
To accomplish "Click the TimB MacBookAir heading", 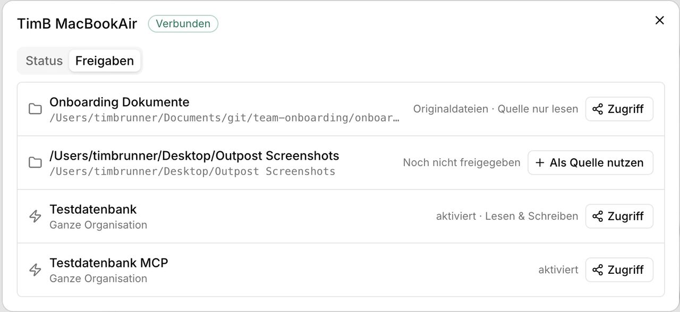I will [77, 24].
